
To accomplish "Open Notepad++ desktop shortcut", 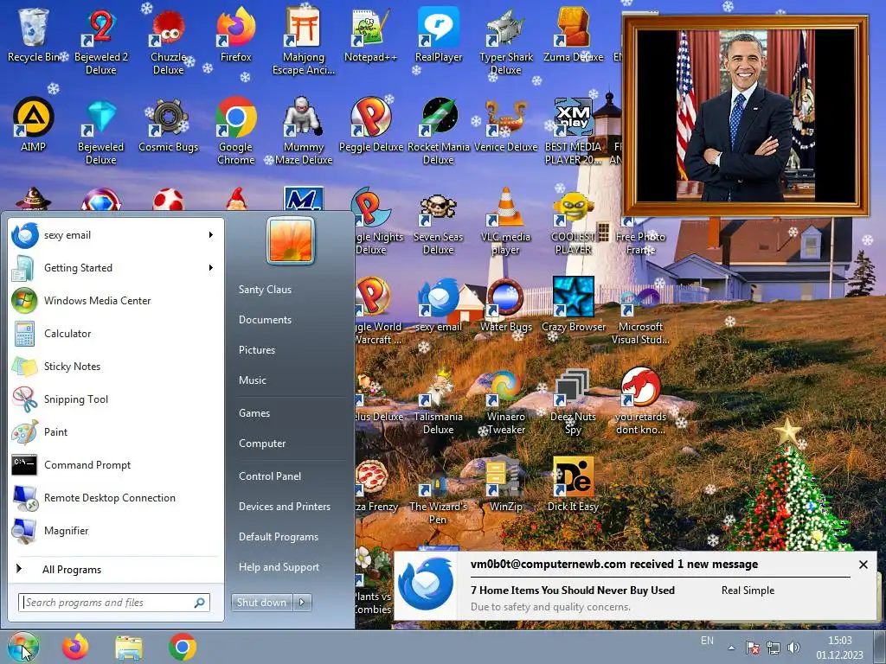I will click(x=370, y=35).
